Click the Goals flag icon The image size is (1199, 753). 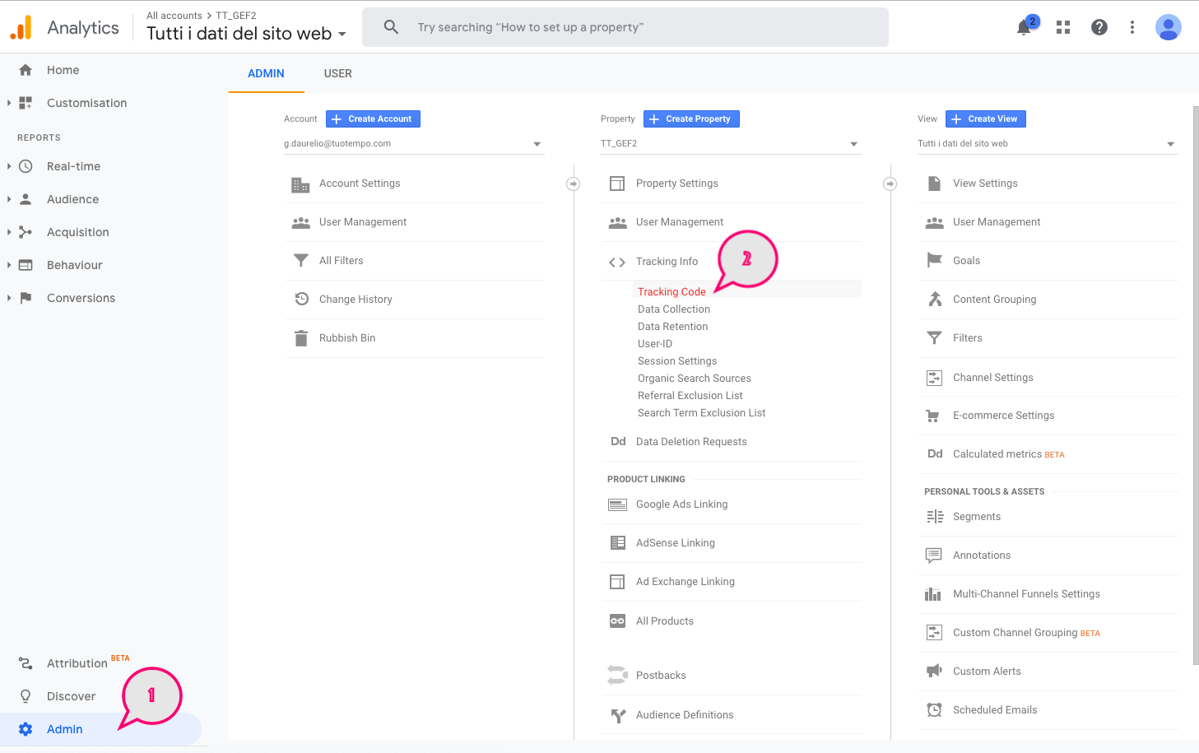click(x=934, y=261)
